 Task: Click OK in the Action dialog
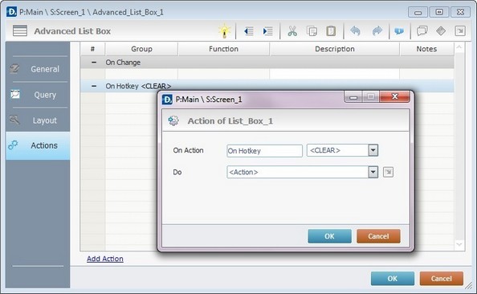(x=329, y=236)
